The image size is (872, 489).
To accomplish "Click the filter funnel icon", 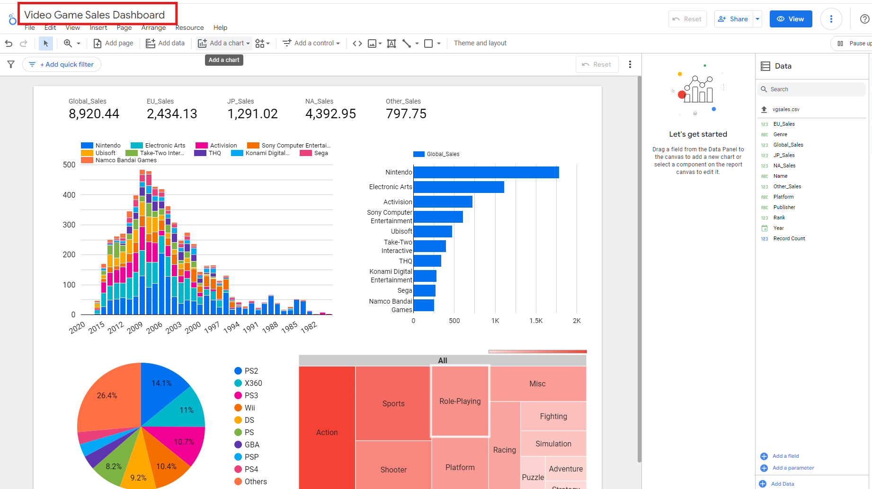I will click(x=11, y=64).
